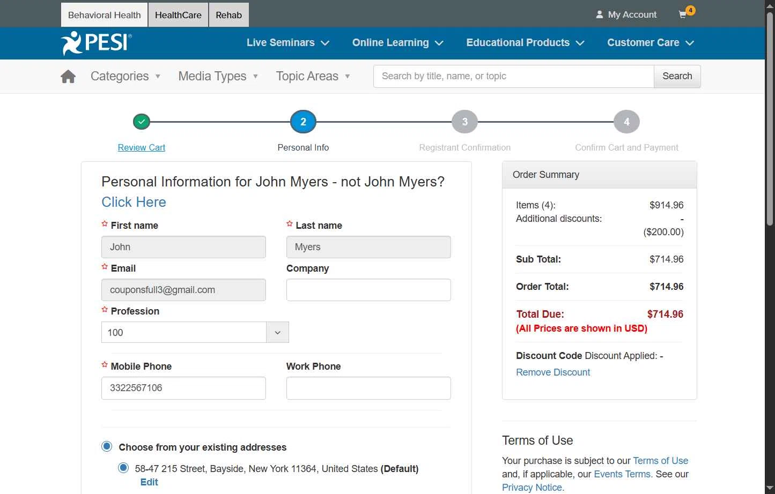Click the 'Click Here' link
This screenshot has height=494, width=775.
134,202
